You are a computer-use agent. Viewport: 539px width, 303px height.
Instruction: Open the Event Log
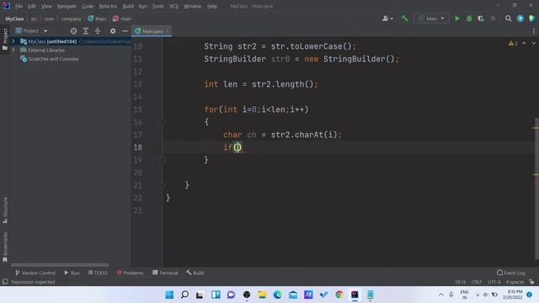pos(511,273)
